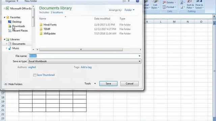Click the navigation pane scroll down arrow
The image size is (216, 121).
[x=33, y=49]
